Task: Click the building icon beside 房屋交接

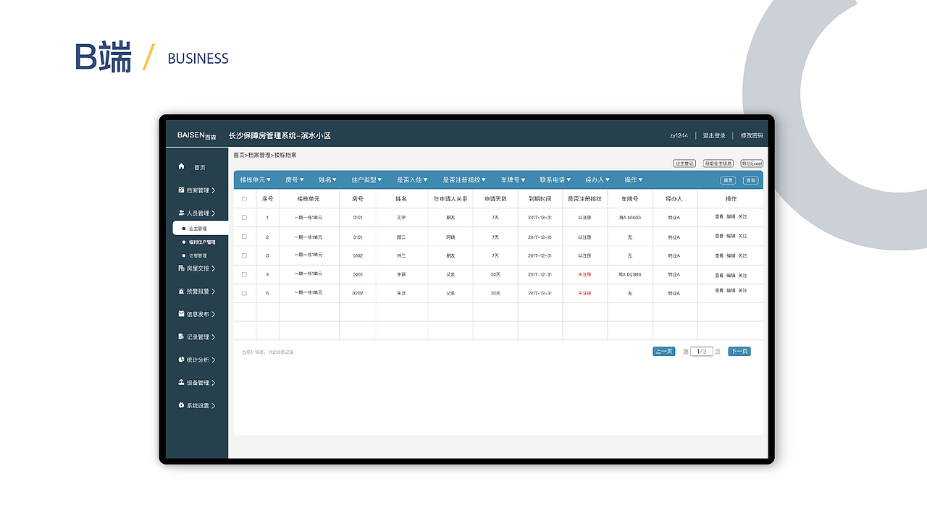Action: point(181,268)
